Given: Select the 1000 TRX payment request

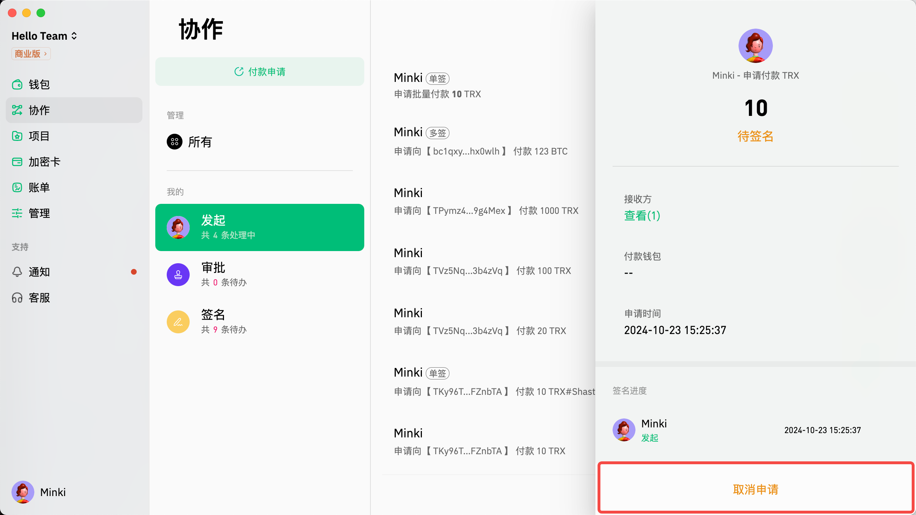Looking at the screenshot, I should click(x=486, y=202).
